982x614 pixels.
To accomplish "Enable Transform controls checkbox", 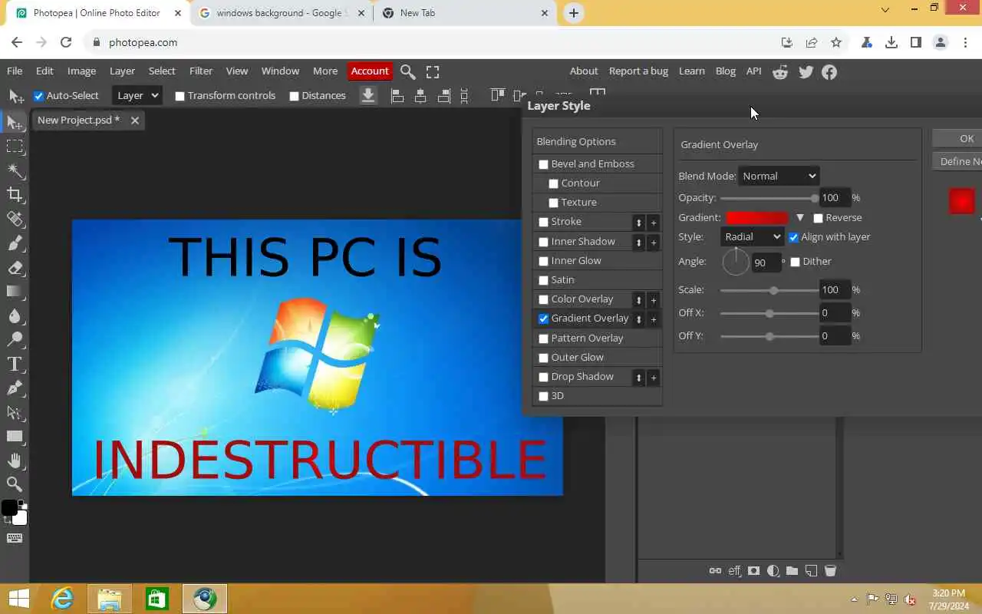I will tap(180, 96).
